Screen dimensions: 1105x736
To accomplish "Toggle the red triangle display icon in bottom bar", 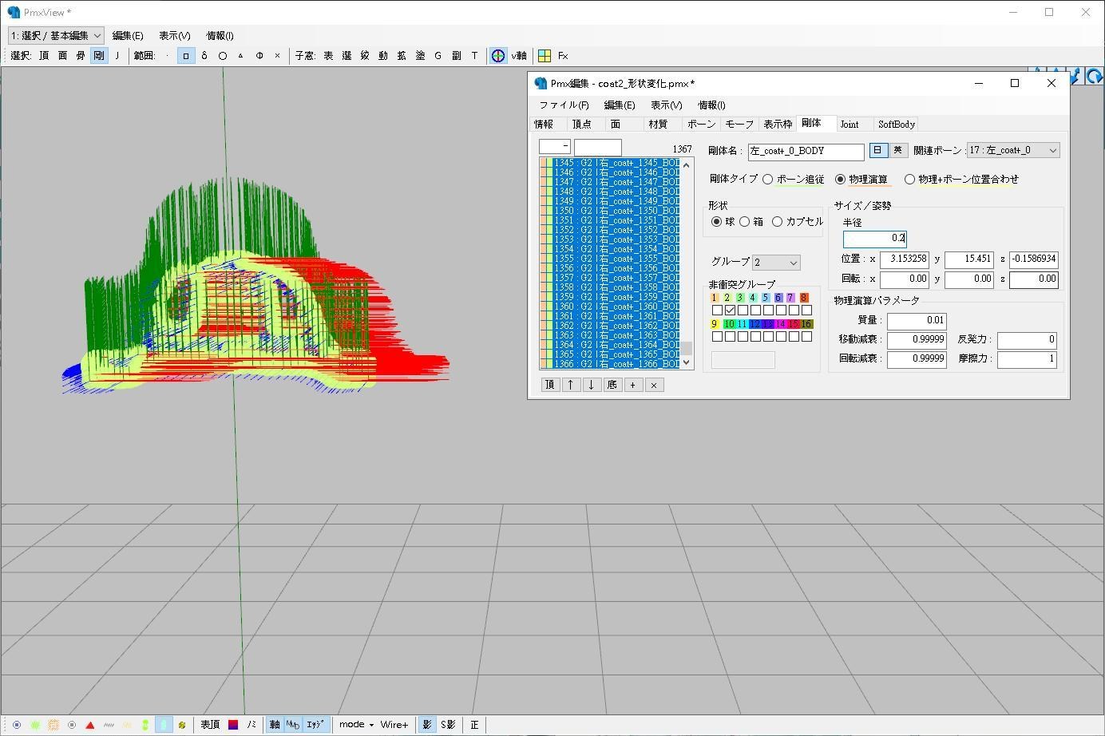I will [x=90, y=725].
